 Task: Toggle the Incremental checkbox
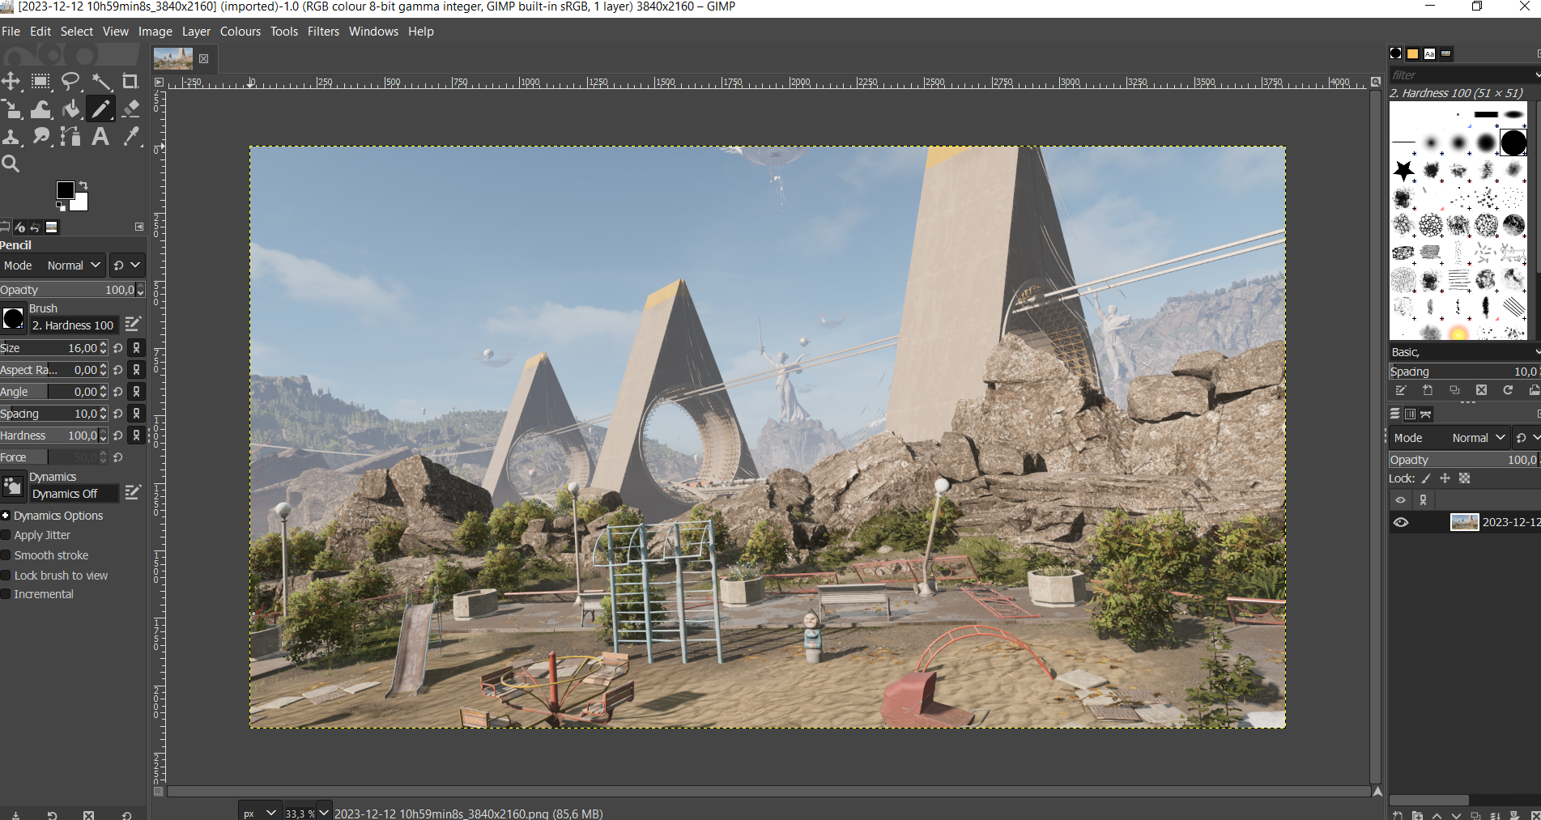[6, 594]
